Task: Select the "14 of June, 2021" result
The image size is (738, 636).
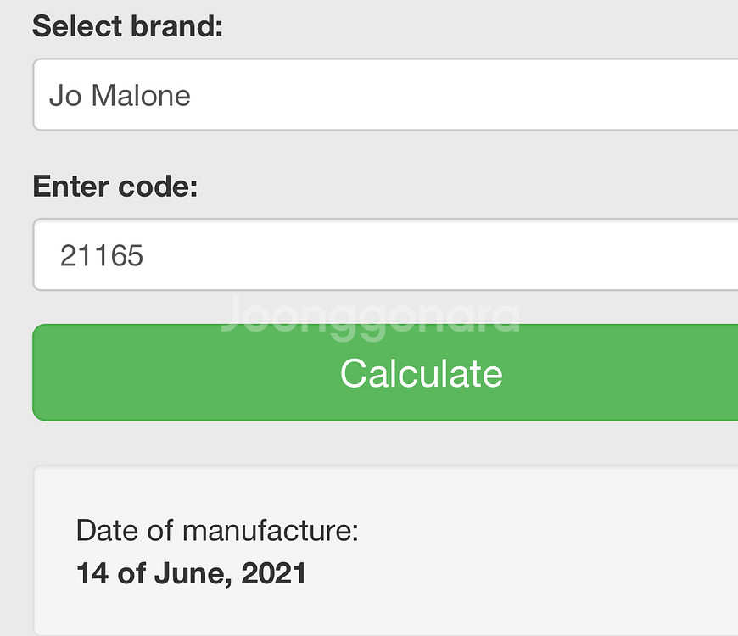Action: pyautogui.click(x=191, y=574)
